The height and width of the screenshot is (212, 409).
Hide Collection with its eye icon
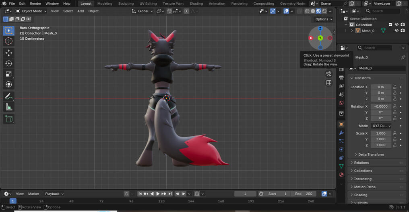[x=397, y=24]
